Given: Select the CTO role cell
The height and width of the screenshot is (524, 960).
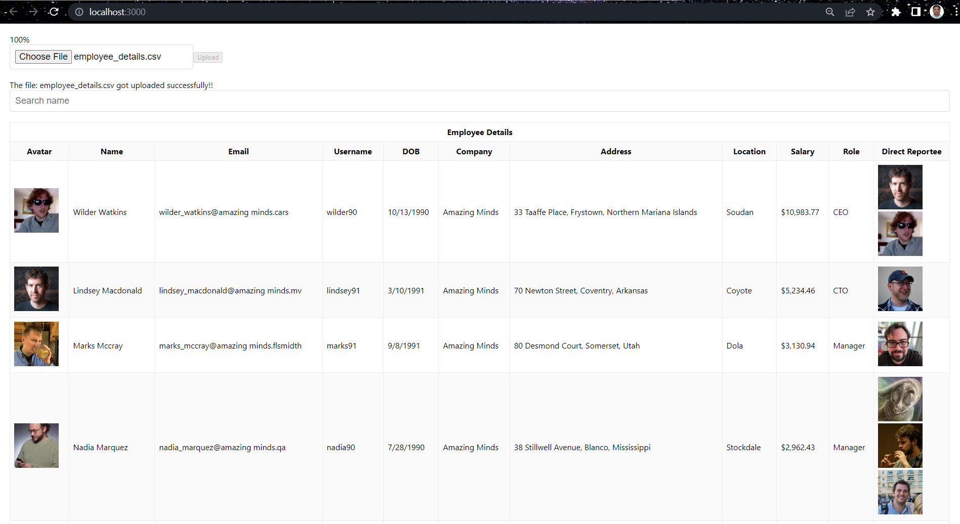Looking at the screenshot, I should 851,290.
